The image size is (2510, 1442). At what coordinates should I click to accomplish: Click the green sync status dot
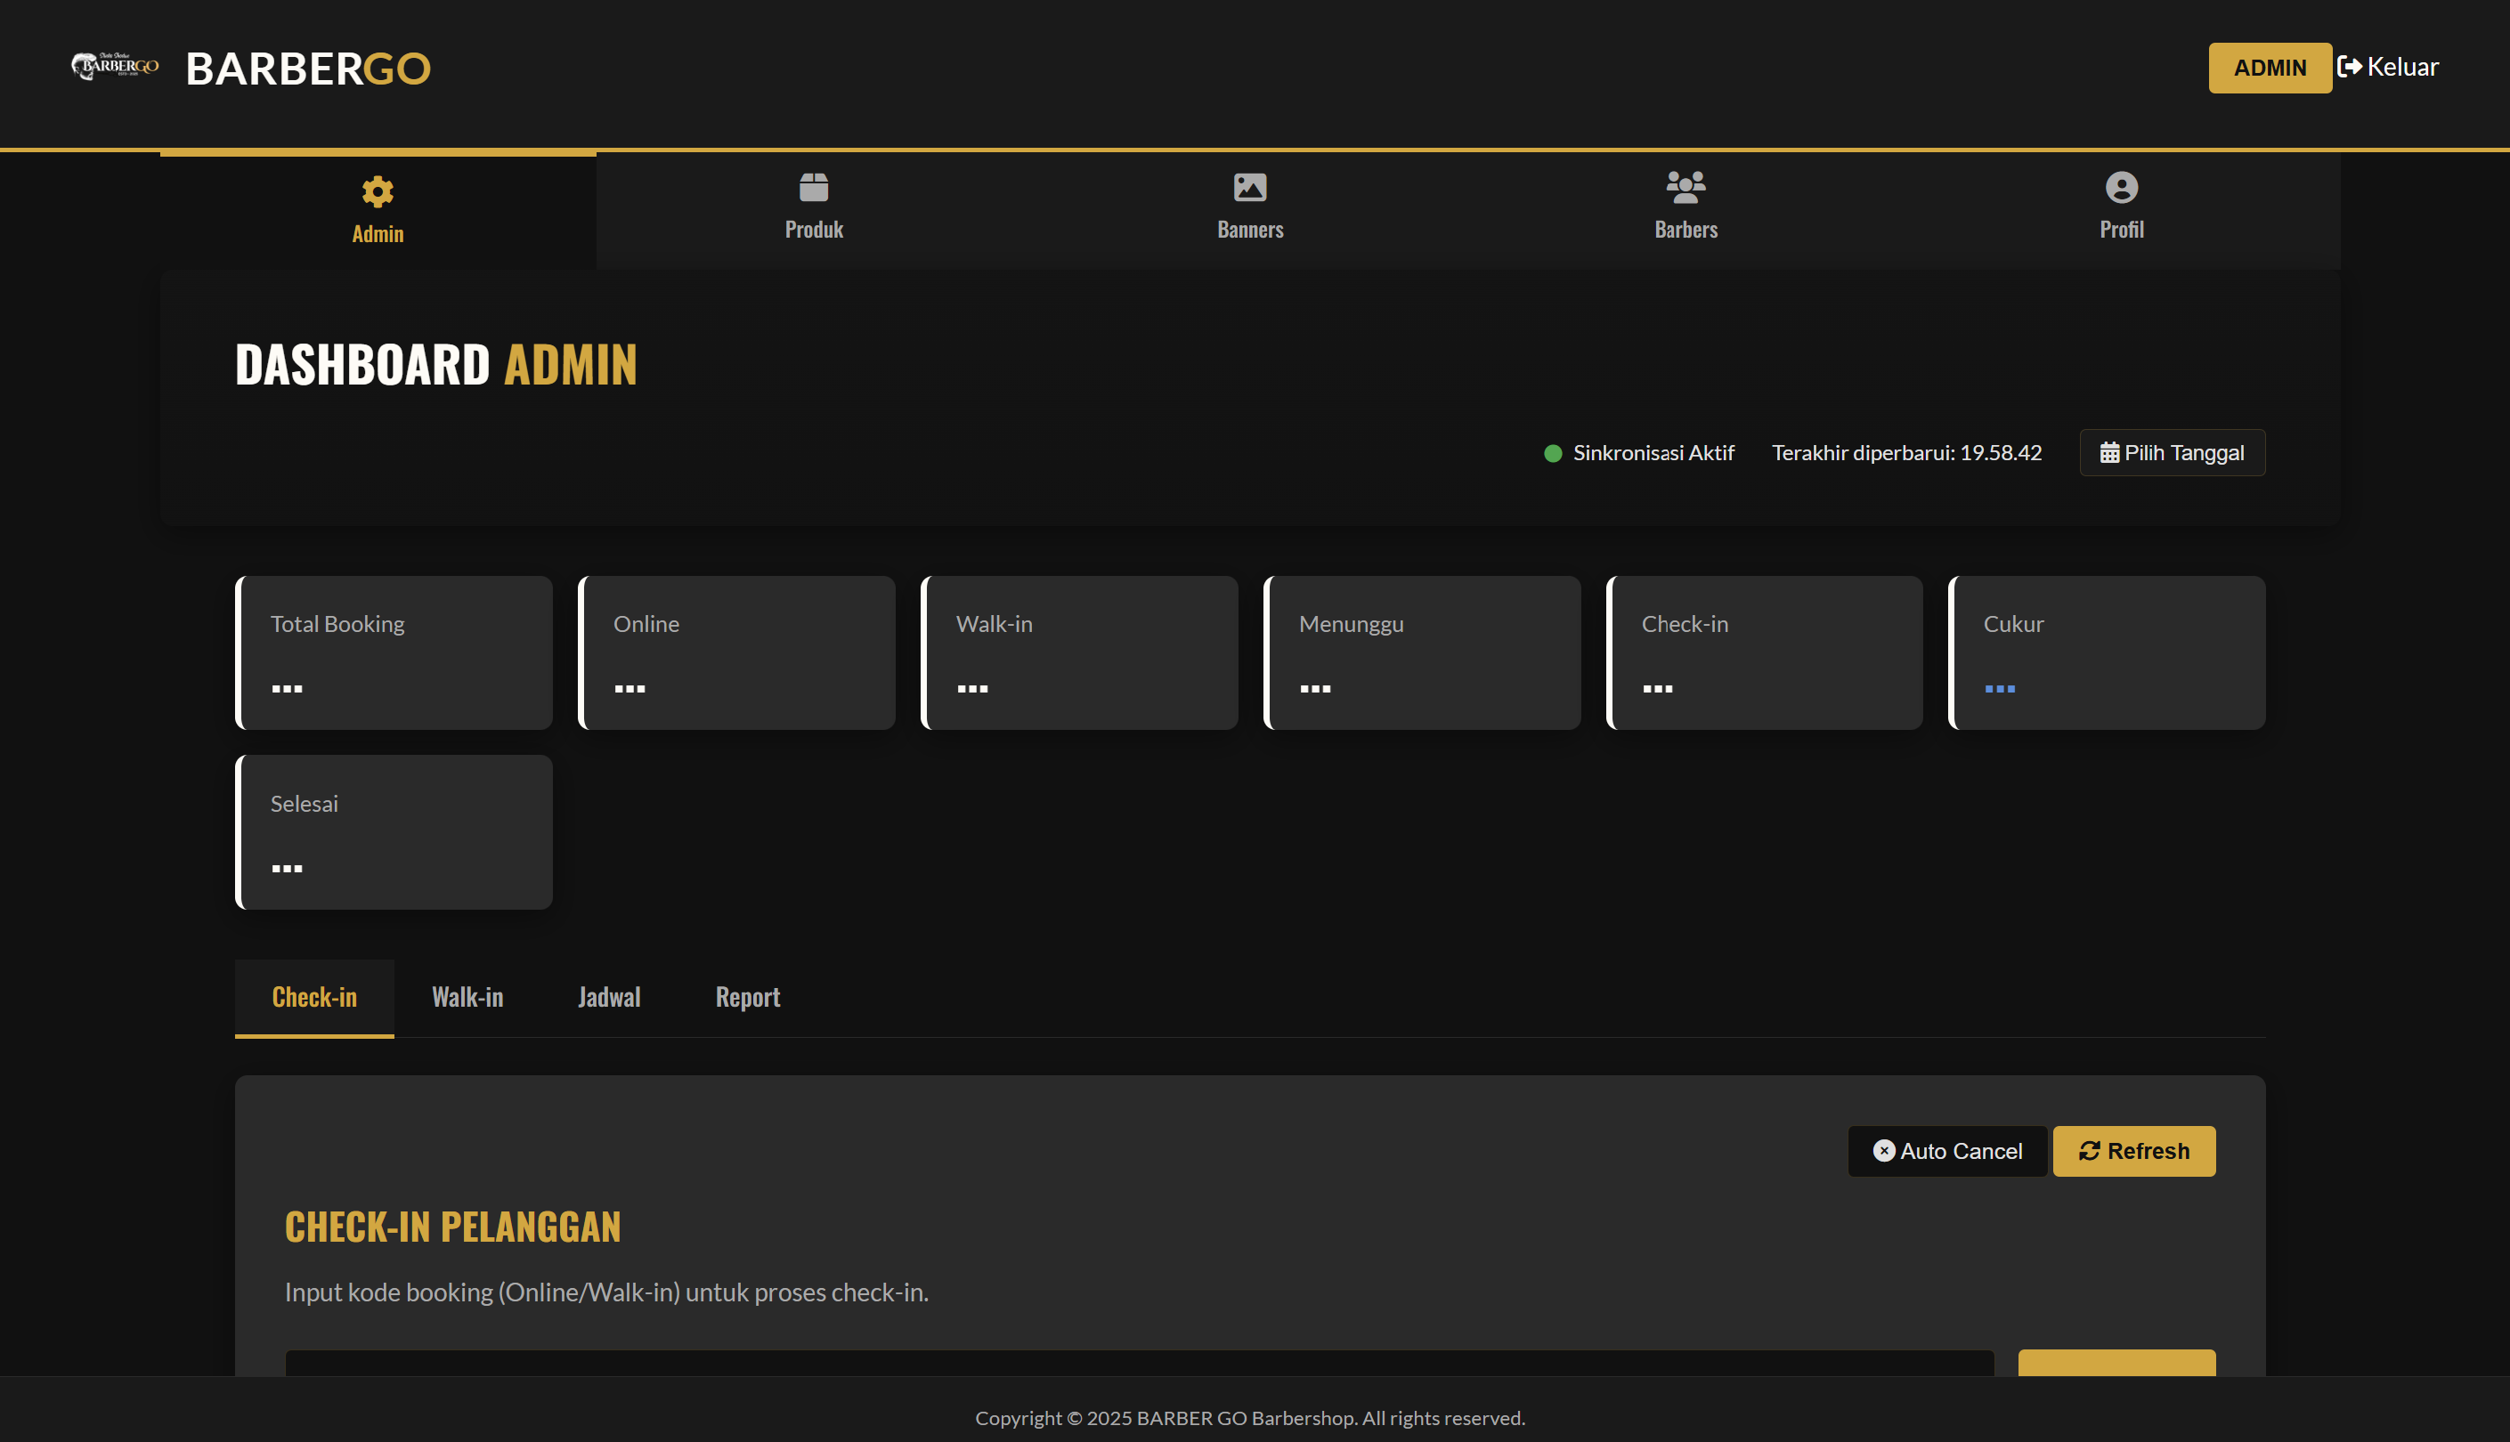[x=1553, y=454]
